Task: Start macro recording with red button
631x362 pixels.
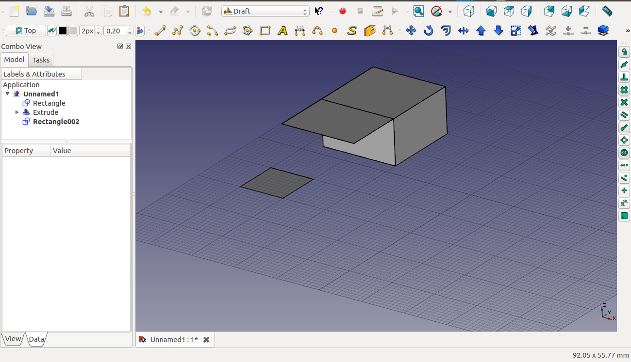Action: pos(343,11)
